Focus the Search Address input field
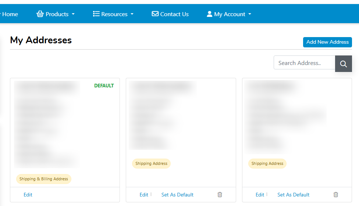Screen dimensions: 359x206 [304, 63]
